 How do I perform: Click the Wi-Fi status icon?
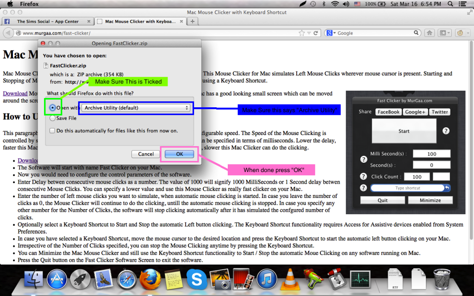[x=335, y=4]
